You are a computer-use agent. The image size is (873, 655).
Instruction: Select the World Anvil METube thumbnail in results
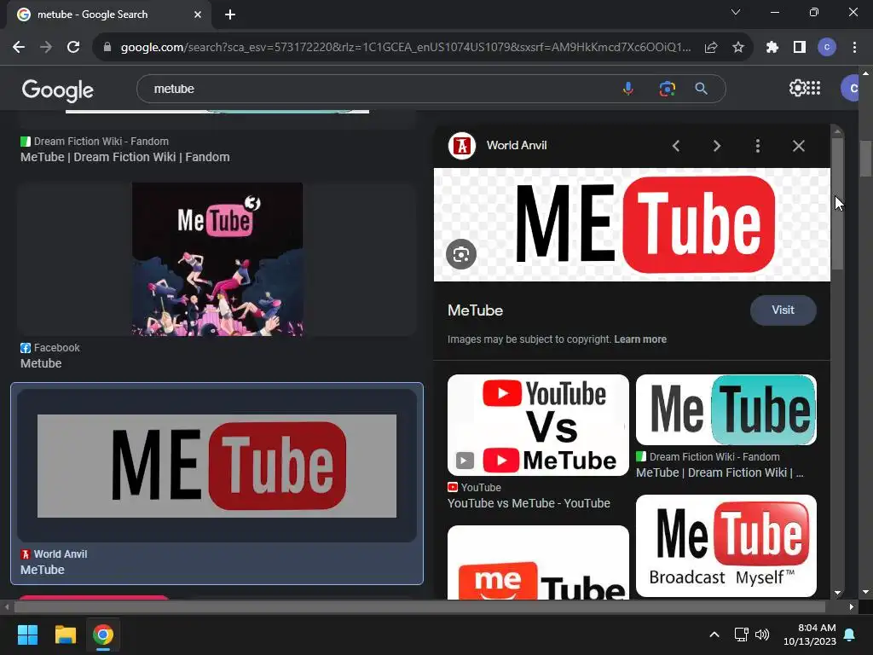217,466
